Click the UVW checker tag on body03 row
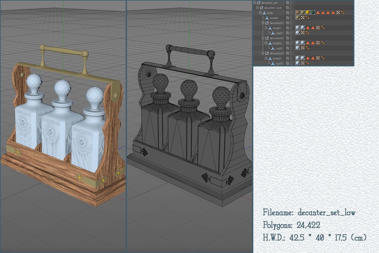 point(318,58)
